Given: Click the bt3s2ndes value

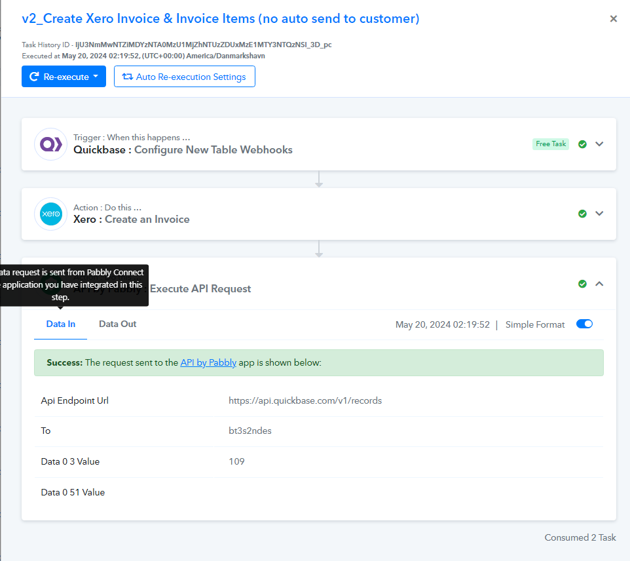Looking at the screenshot, I should (250, 431).
